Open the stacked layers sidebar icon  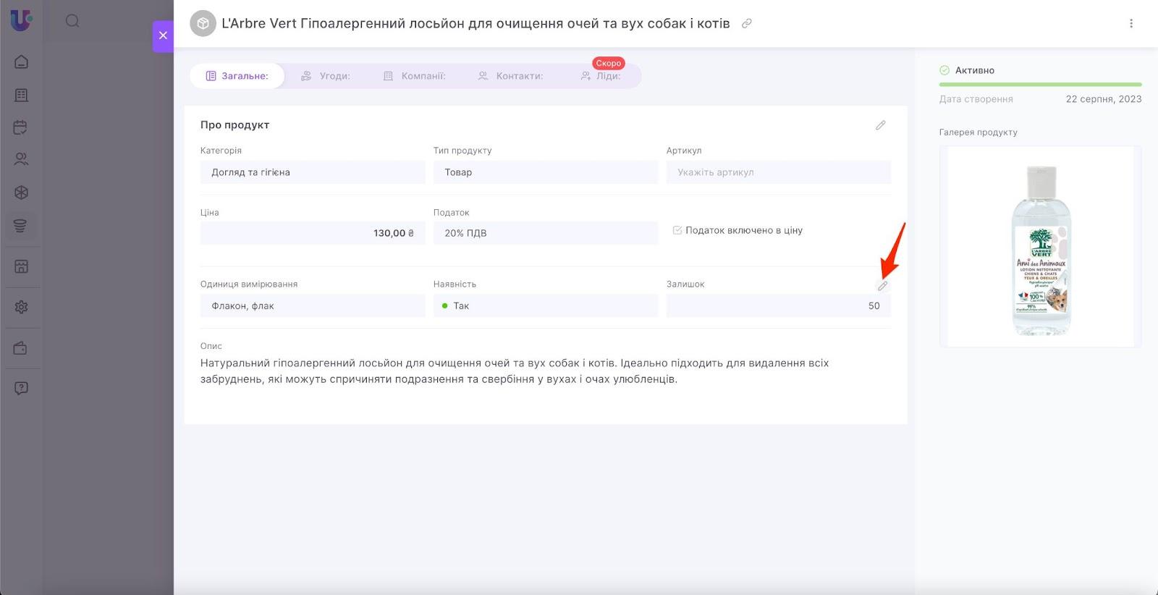[x=21, y=226]
